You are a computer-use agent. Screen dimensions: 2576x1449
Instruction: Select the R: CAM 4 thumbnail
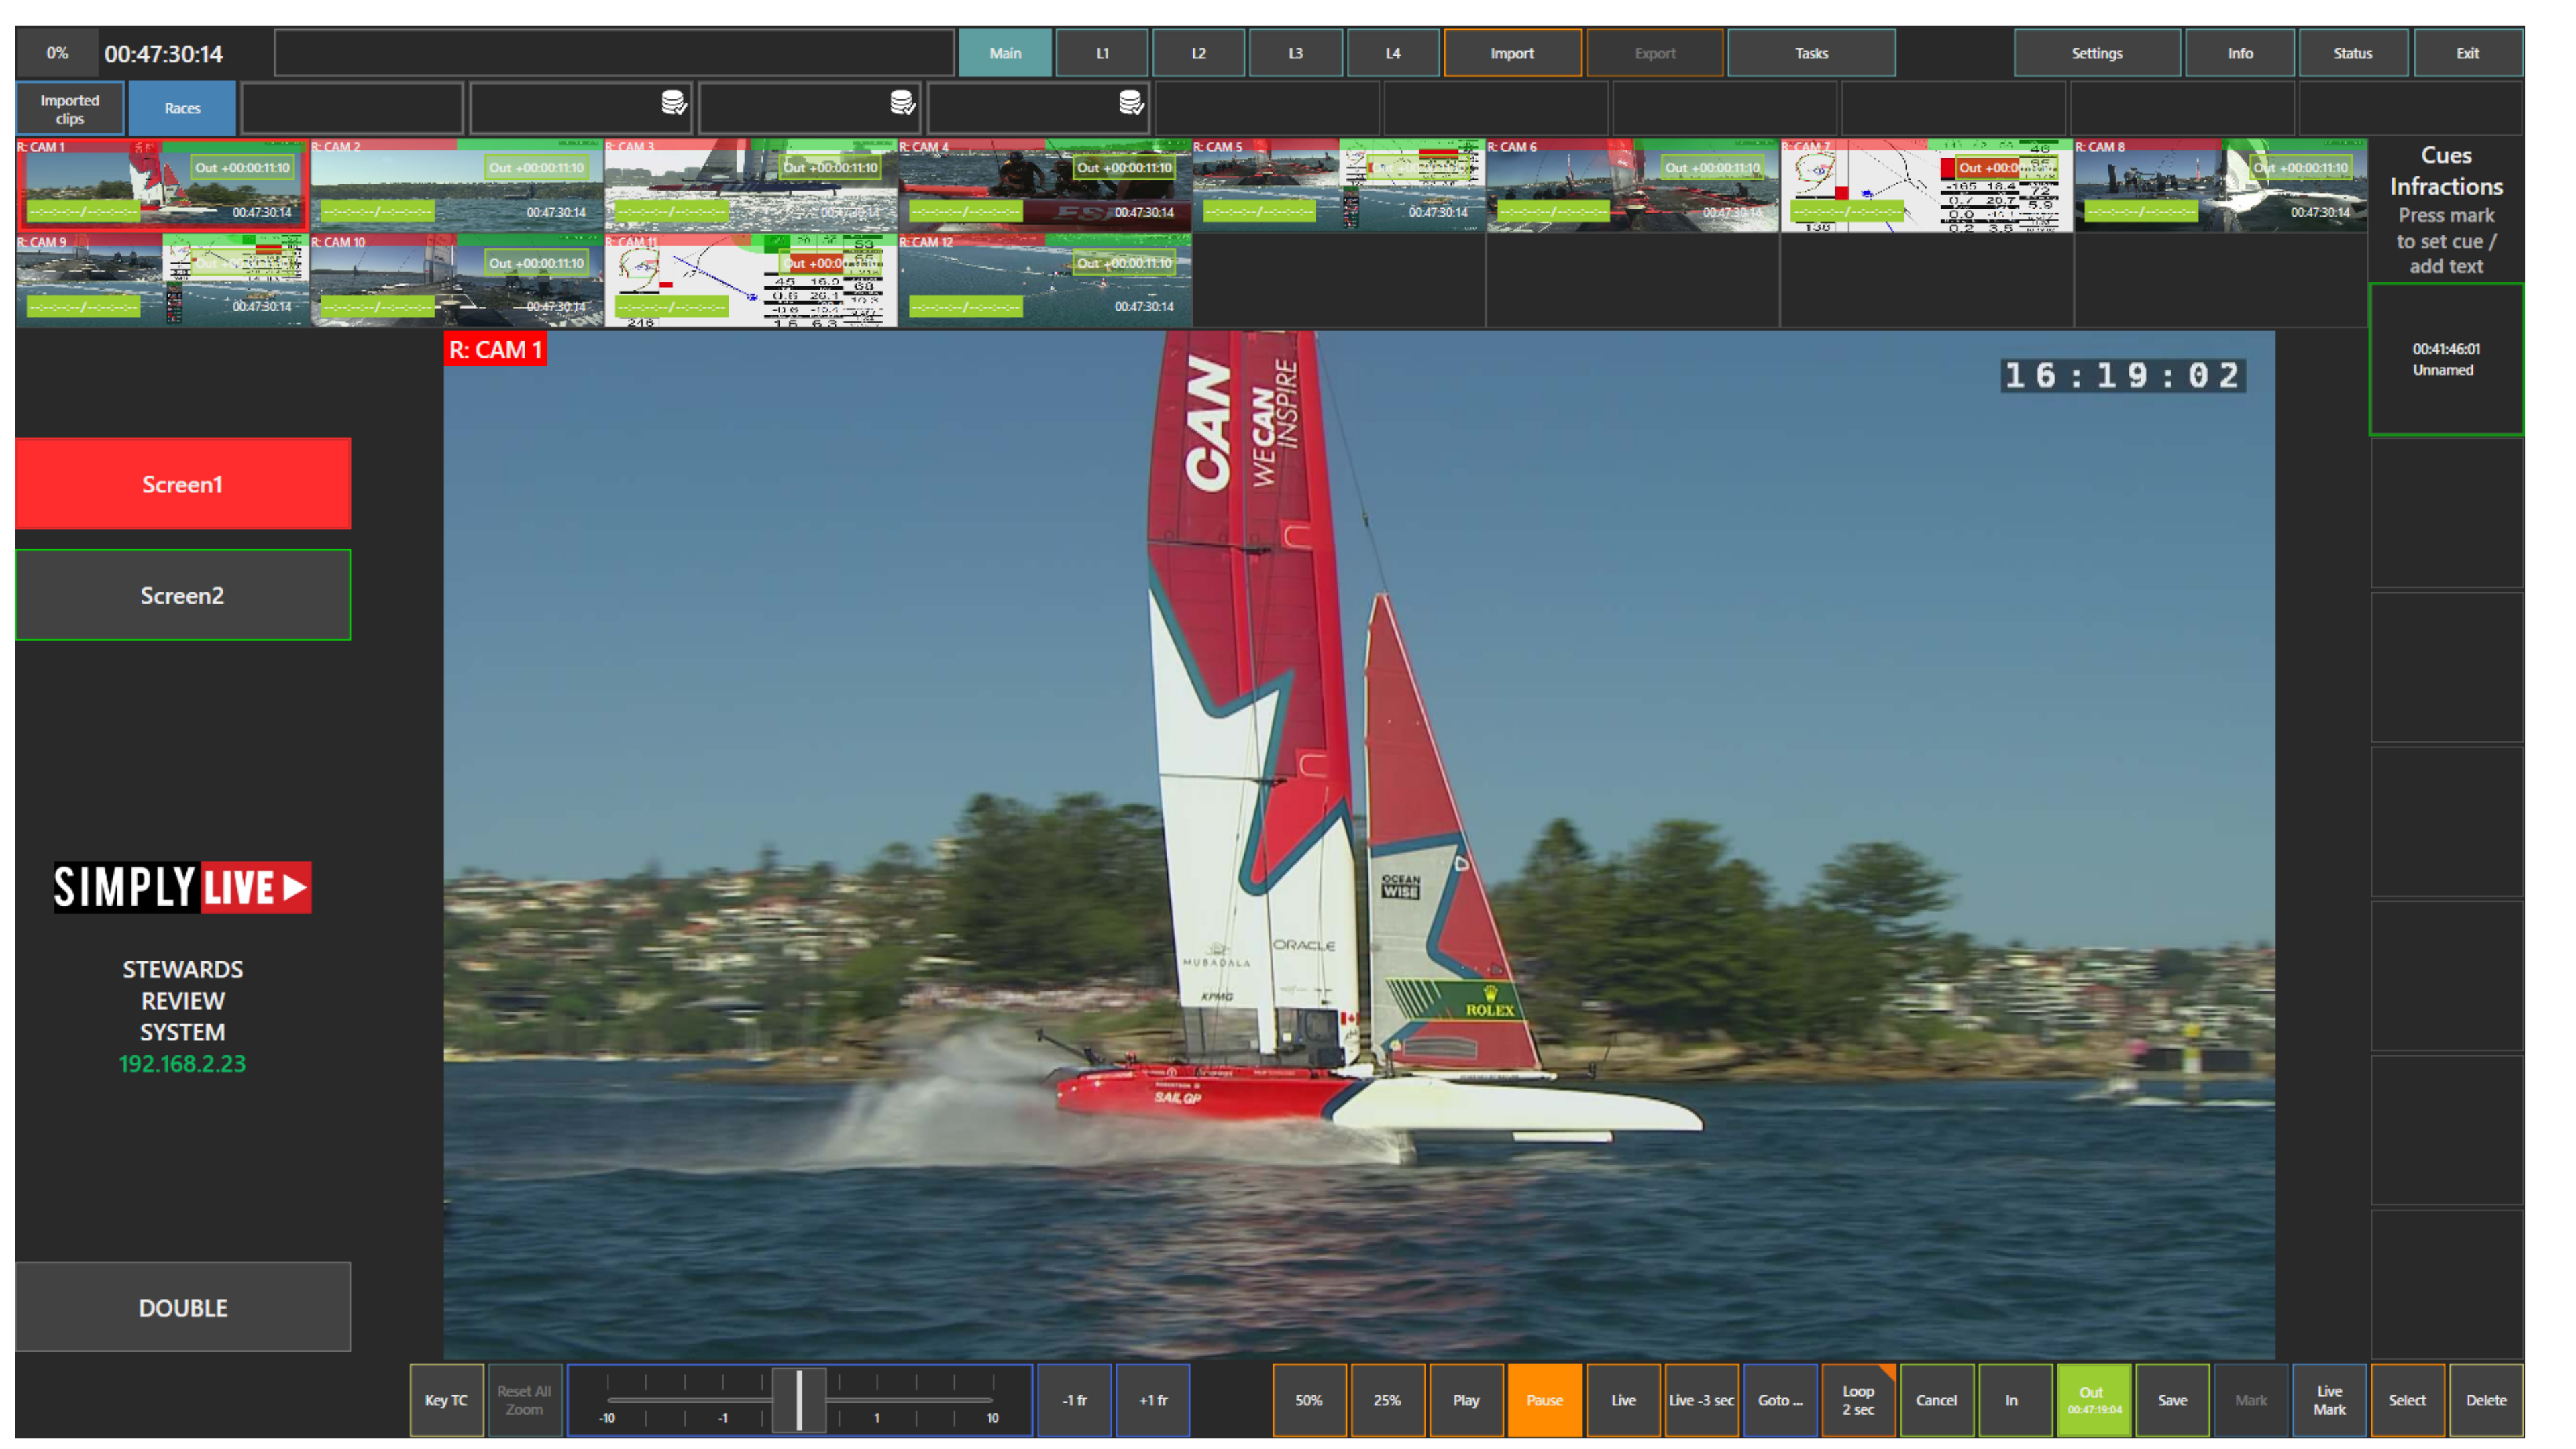click(x=1044, y=185)
